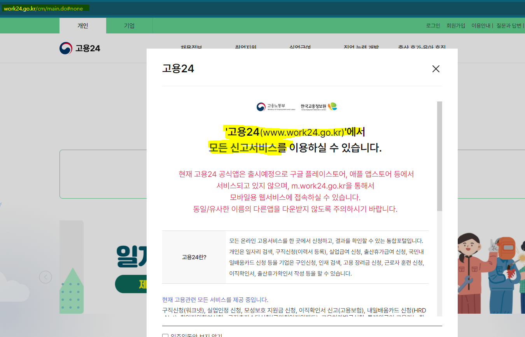Click the green banner button beginning with 제
The width and height of the screenshot is (525, 337).
coord(131,284)
